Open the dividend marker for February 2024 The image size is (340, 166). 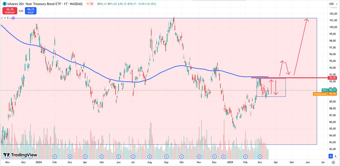(x=55, y=156)
